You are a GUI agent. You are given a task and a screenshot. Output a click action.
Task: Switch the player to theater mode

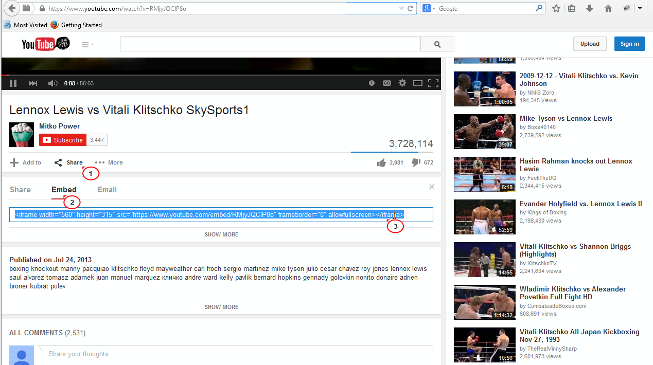[418, 83]
